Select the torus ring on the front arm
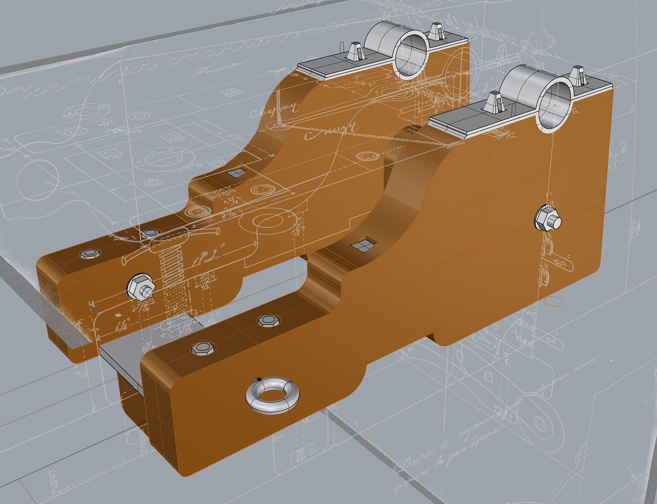The image size is (657, 504). [273, 395]
